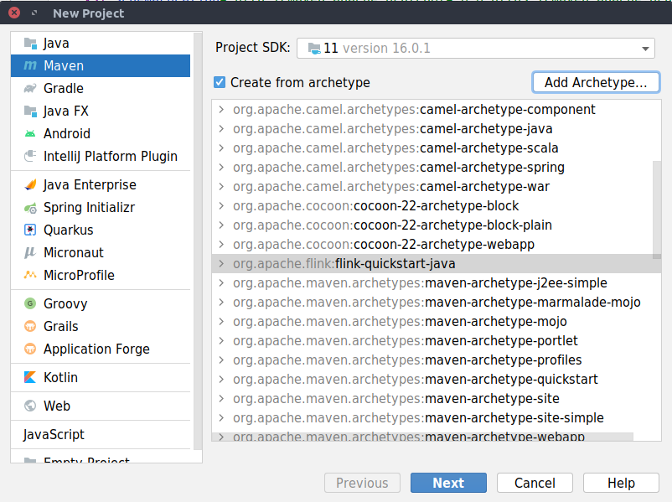
Task: Select maven-archetype-portlet archetype
Action: [437, 341]
